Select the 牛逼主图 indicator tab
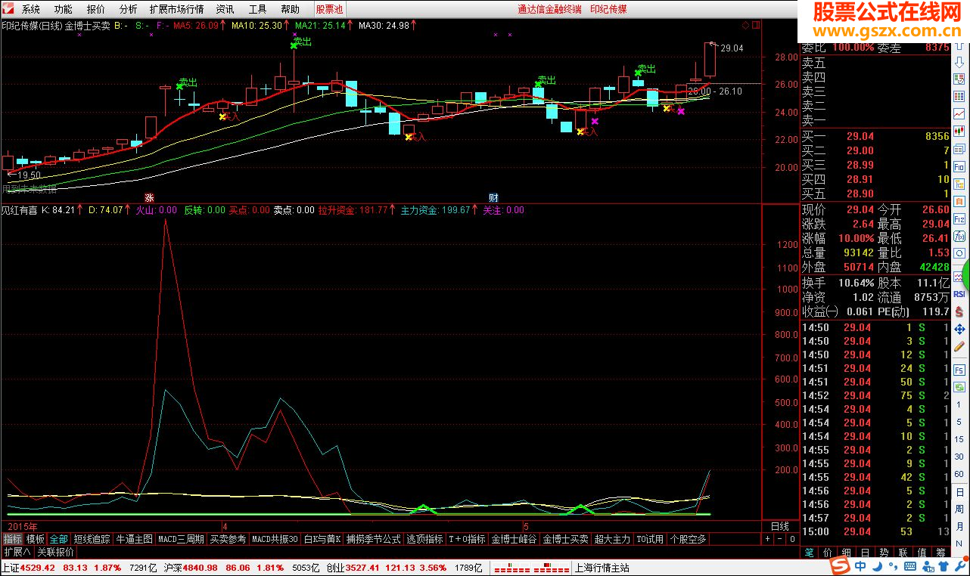Image resolution: width=970 pixels, height=576 pixels. 134,539
